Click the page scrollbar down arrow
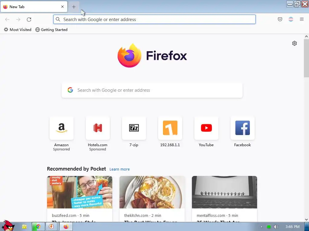Viewport: 309px width, 231px height. (306, 220)
